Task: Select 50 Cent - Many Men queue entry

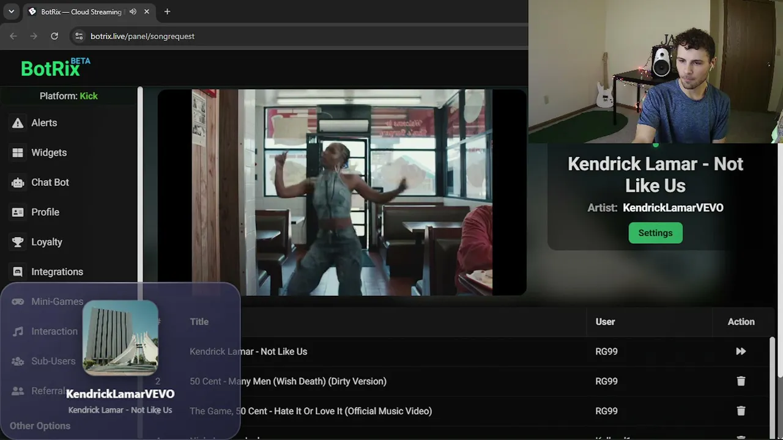Action: 288,381
